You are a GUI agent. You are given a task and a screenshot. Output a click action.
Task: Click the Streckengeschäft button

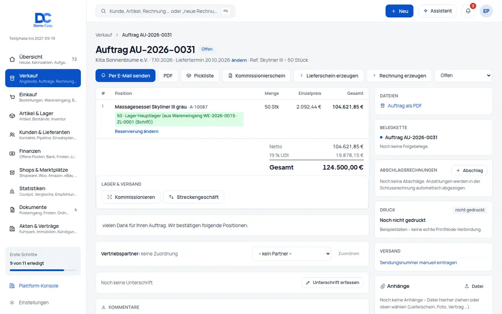tap(193, 197)
